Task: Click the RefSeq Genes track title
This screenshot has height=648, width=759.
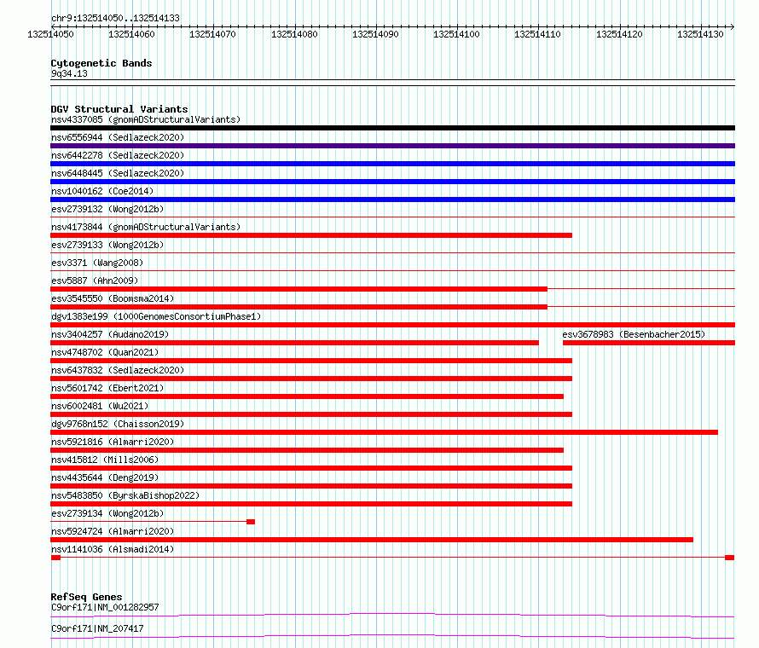Action: click(x=86, y=597)
